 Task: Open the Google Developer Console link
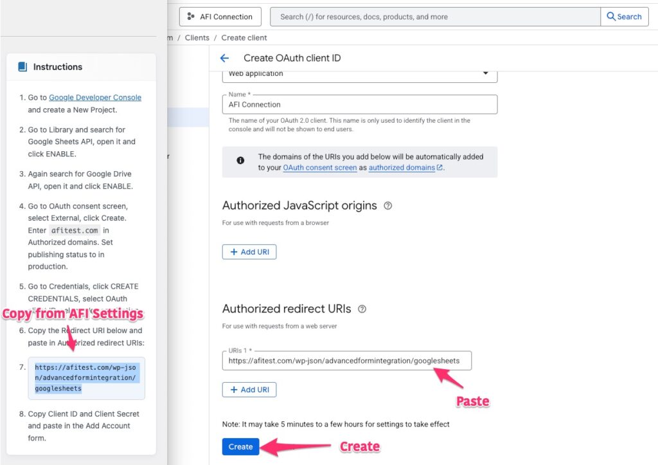tap(95, 98)
